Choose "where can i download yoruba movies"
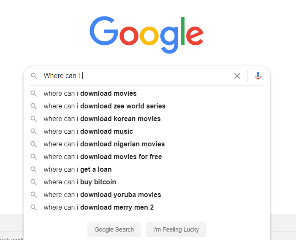This screenshot has width=296, height=240. point(102,195)
